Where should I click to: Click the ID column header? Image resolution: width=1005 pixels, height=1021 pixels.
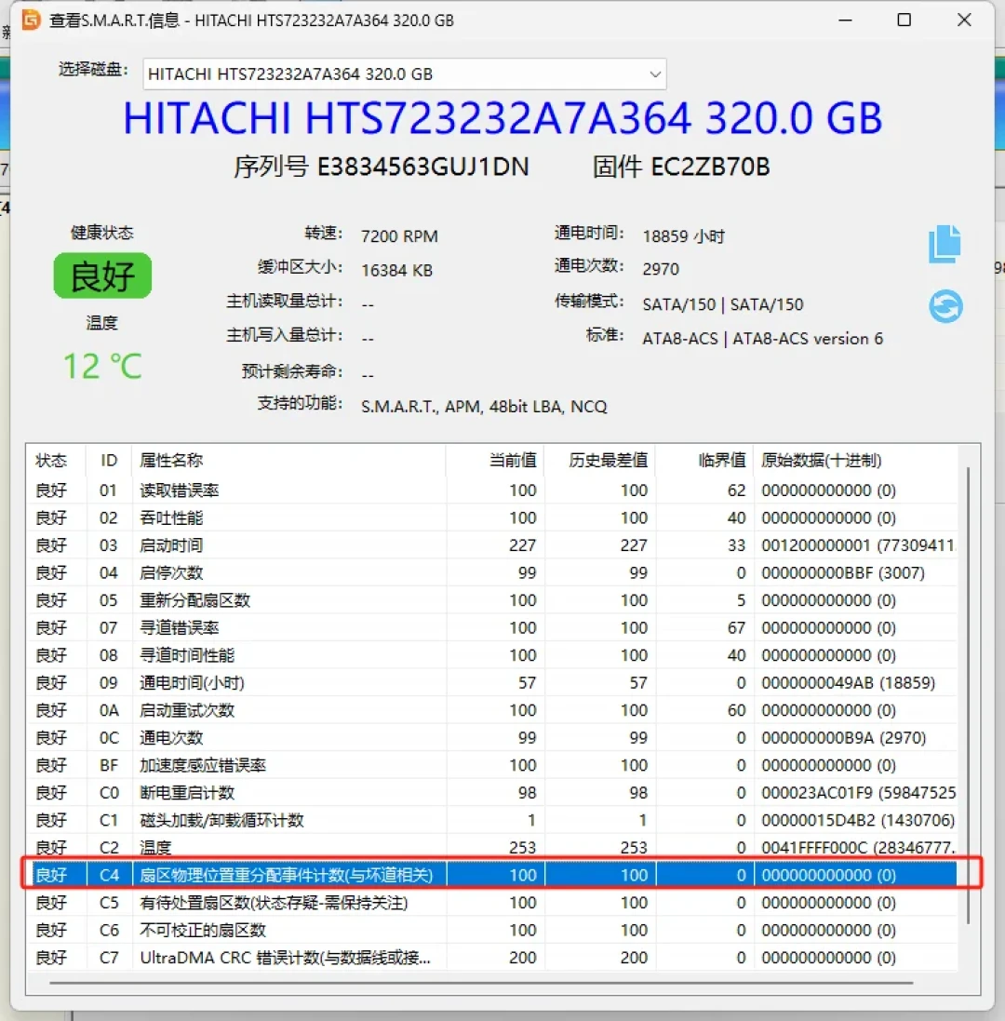(x=109, y=461)
